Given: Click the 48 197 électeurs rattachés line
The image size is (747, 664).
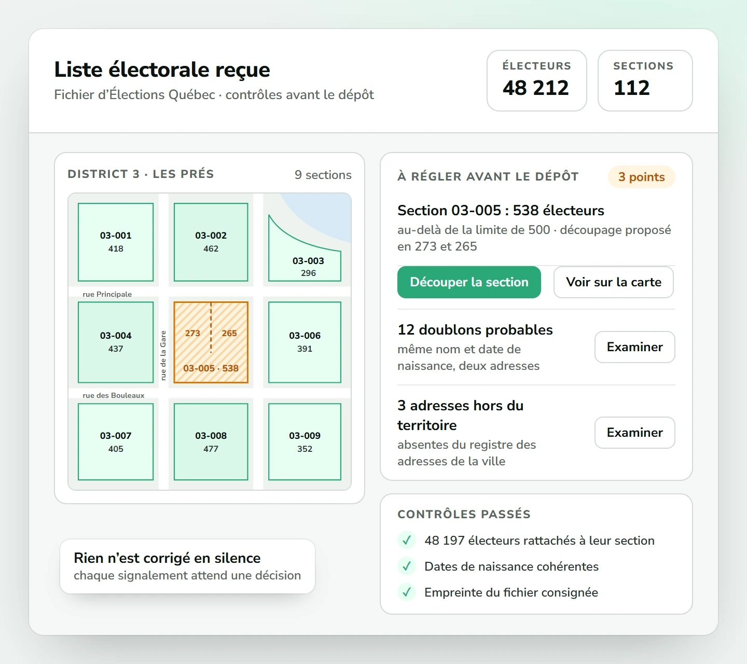Looking at the screenshot, I should click(539, 541).
